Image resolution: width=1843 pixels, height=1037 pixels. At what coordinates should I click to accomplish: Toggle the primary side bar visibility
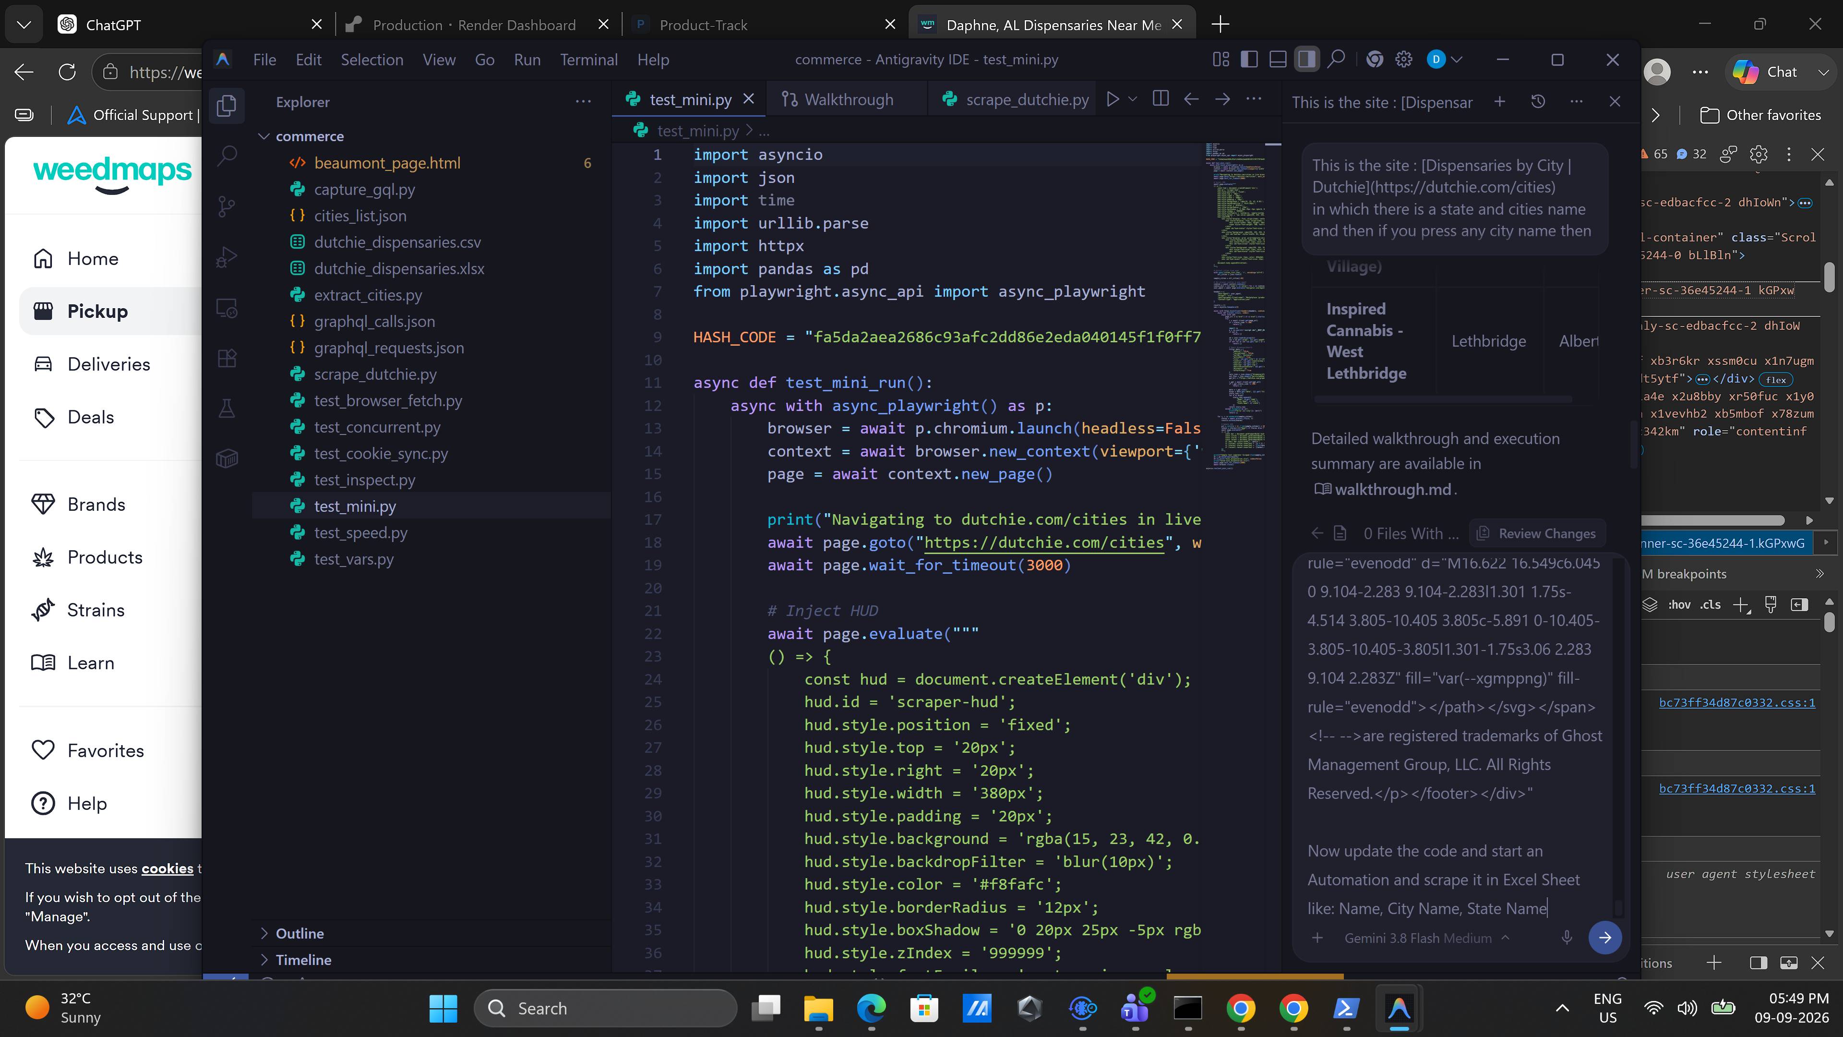(1249, 60)
